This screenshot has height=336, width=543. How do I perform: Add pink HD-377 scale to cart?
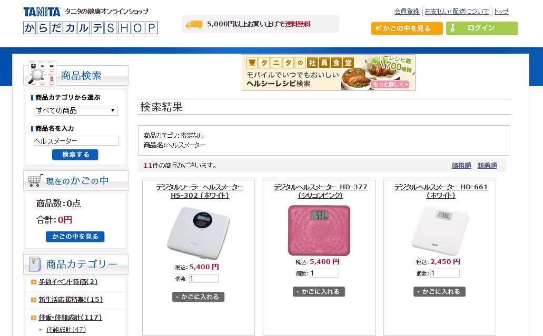(x=319, y=292)
